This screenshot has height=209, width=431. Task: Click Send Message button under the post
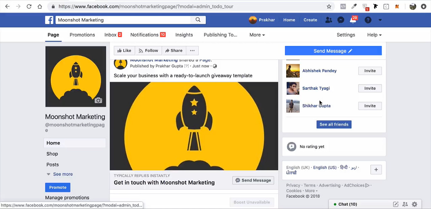click(253, 180)
